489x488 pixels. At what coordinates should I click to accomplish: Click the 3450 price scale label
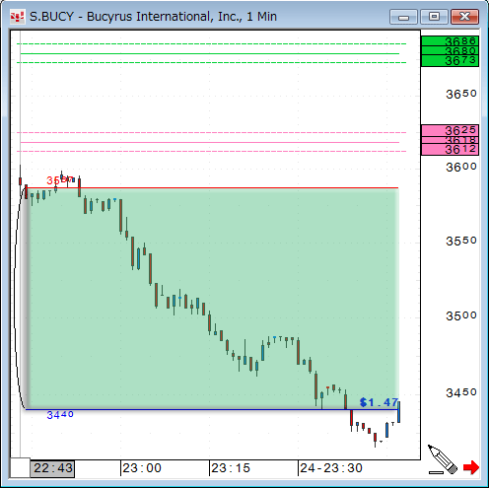pyautogui.click(x=461, y=392)
